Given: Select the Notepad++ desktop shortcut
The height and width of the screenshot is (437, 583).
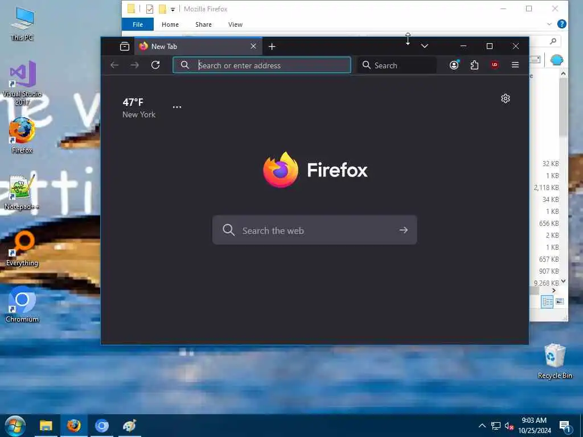Looking at the screenshot, I should click(x=22, y=192).
